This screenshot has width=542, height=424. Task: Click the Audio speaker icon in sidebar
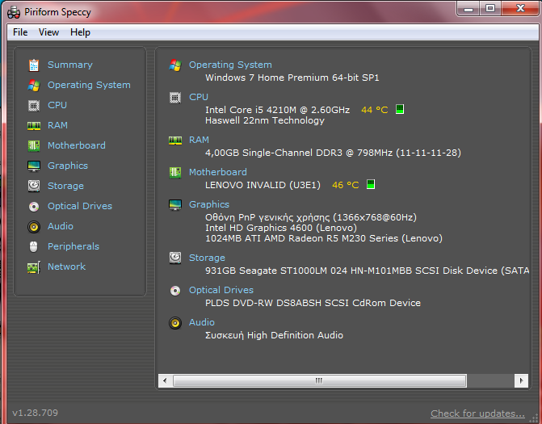tap(34, 227)
